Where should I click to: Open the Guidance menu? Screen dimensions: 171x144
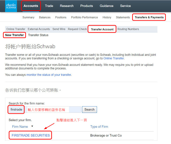106,6
